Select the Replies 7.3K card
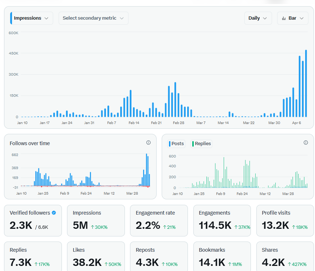Viewport: 315px width, 271px height. (x=33, y=256)
